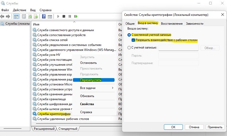Click the console tree pane horizontal scrollbar
The height and width of the screenshot is (136, 227).
point(12,128)
